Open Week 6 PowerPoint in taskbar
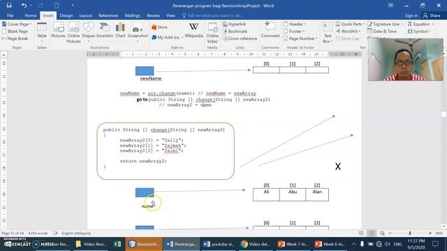The image size is (447, 251). pyautogui.click(x=330, y=244)
